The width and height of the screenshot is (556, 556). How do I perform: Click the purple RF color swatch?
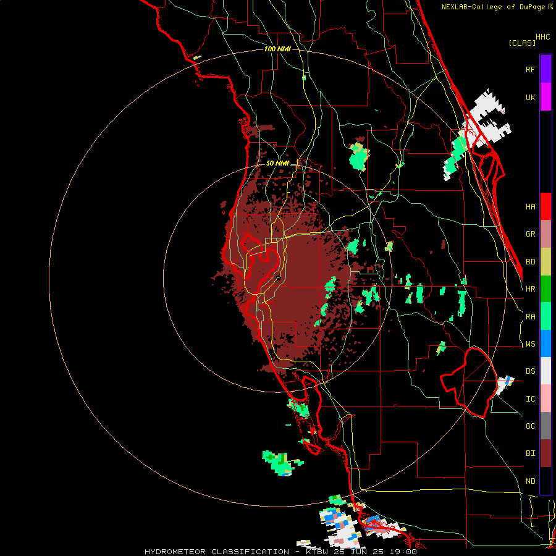click(545, 69)
